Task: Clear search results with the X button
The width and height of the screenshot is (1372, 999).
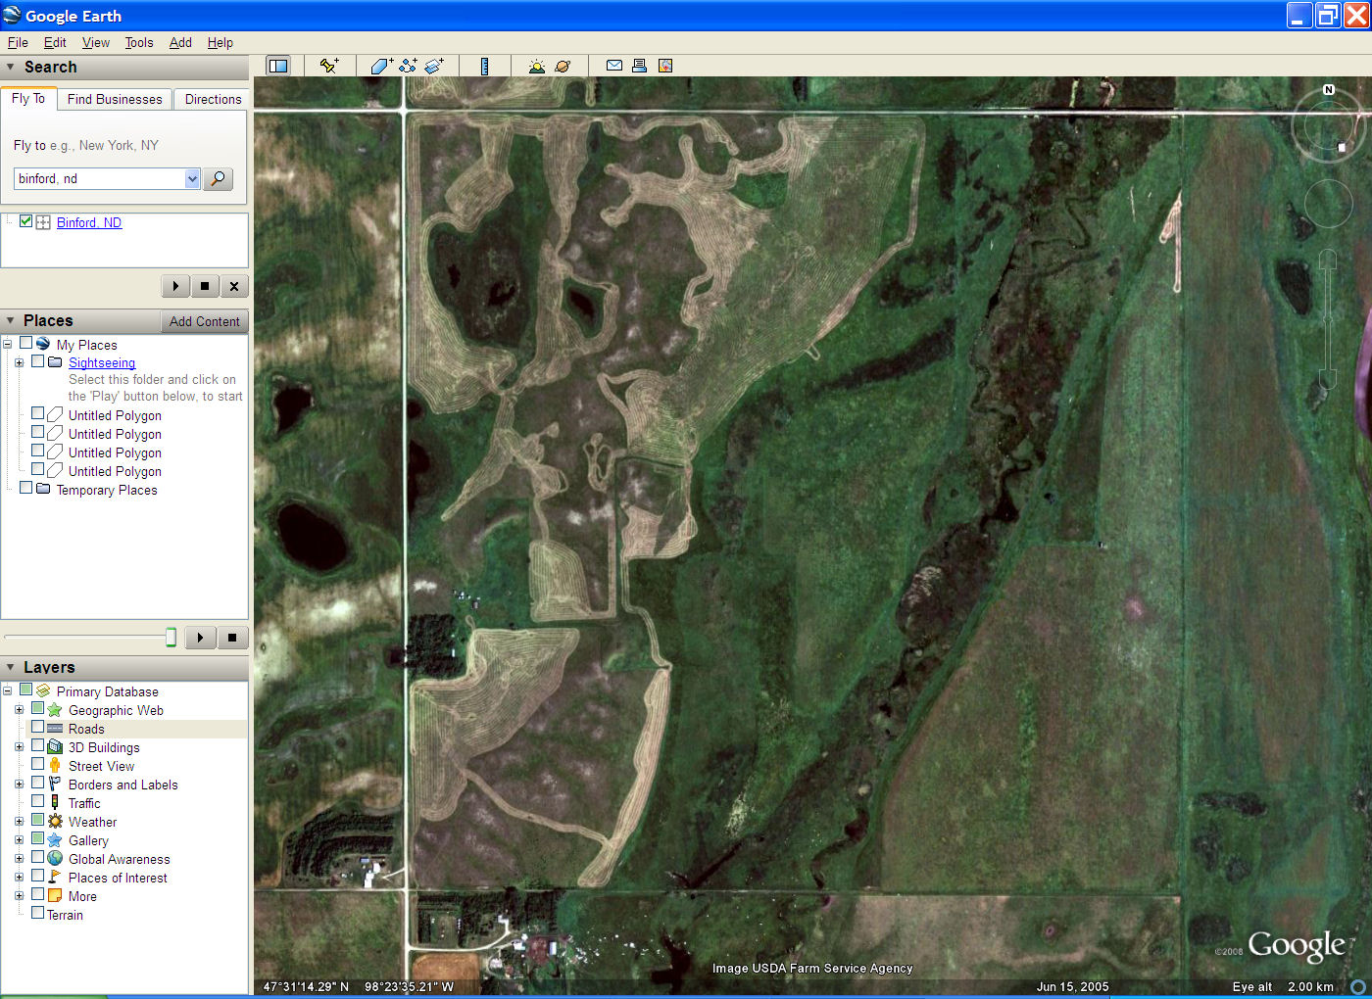Action: pyautogui.click(x=234, y=286)
